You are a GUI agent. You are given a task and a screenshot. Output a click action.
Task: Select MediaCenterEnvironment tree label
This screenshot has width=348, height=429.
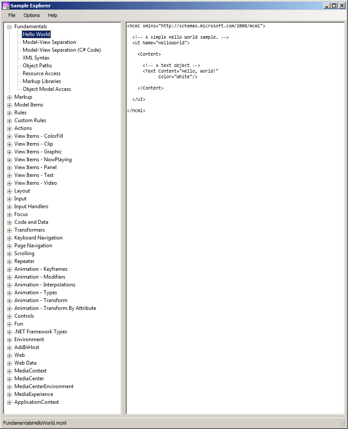(x=44, y=386)
